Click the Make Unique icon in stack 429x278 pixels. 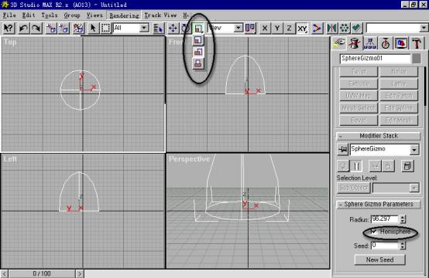pyautogui.click(x=375, y=166)
